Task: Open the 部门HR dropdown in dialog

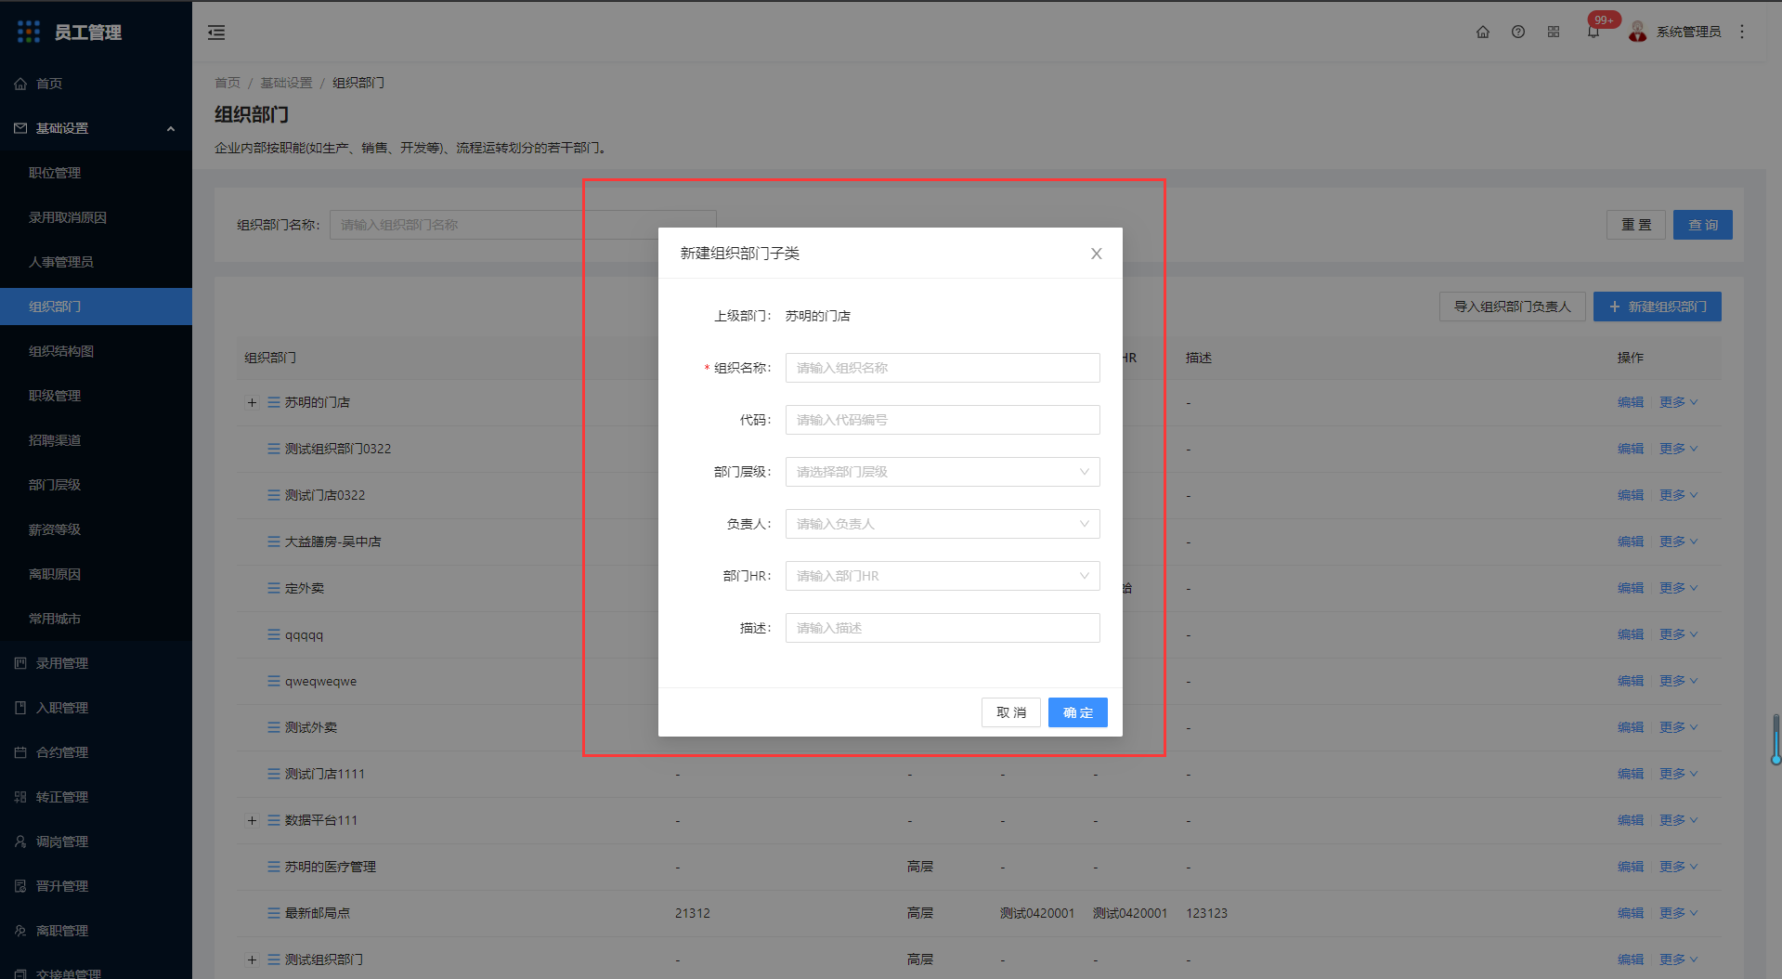Action: (943, 576)
